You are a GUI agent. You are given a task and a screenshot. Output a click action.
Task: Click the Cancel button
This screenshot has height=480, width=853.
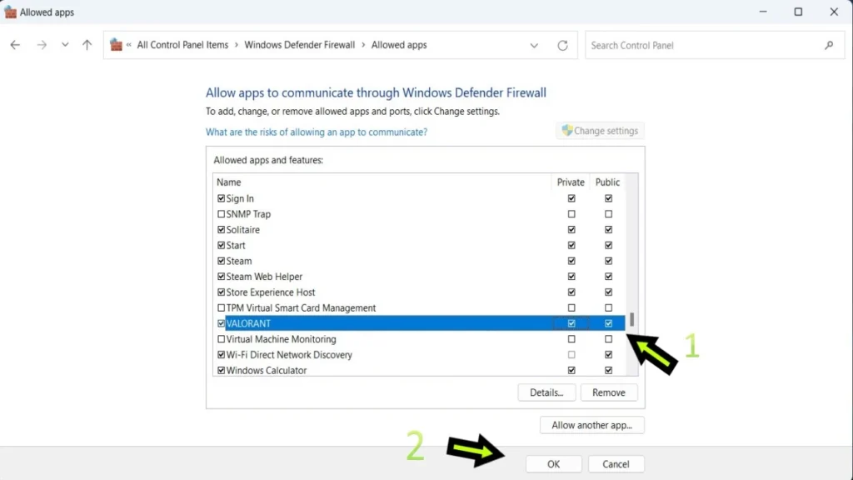616,464
